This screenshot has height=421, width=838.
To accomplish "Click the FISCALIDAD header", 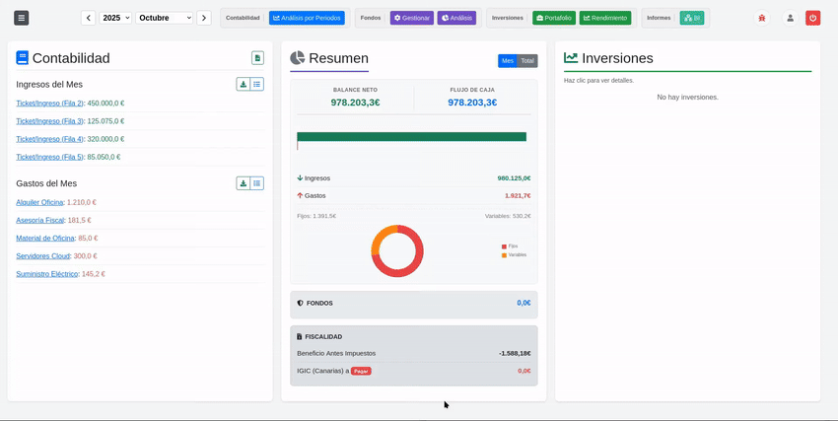I will point(319,336).
